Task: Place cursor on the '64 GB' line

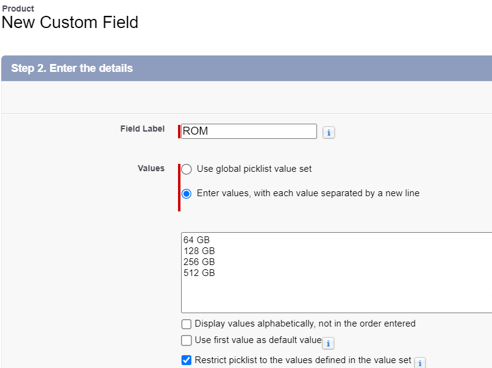Action: 196,240
